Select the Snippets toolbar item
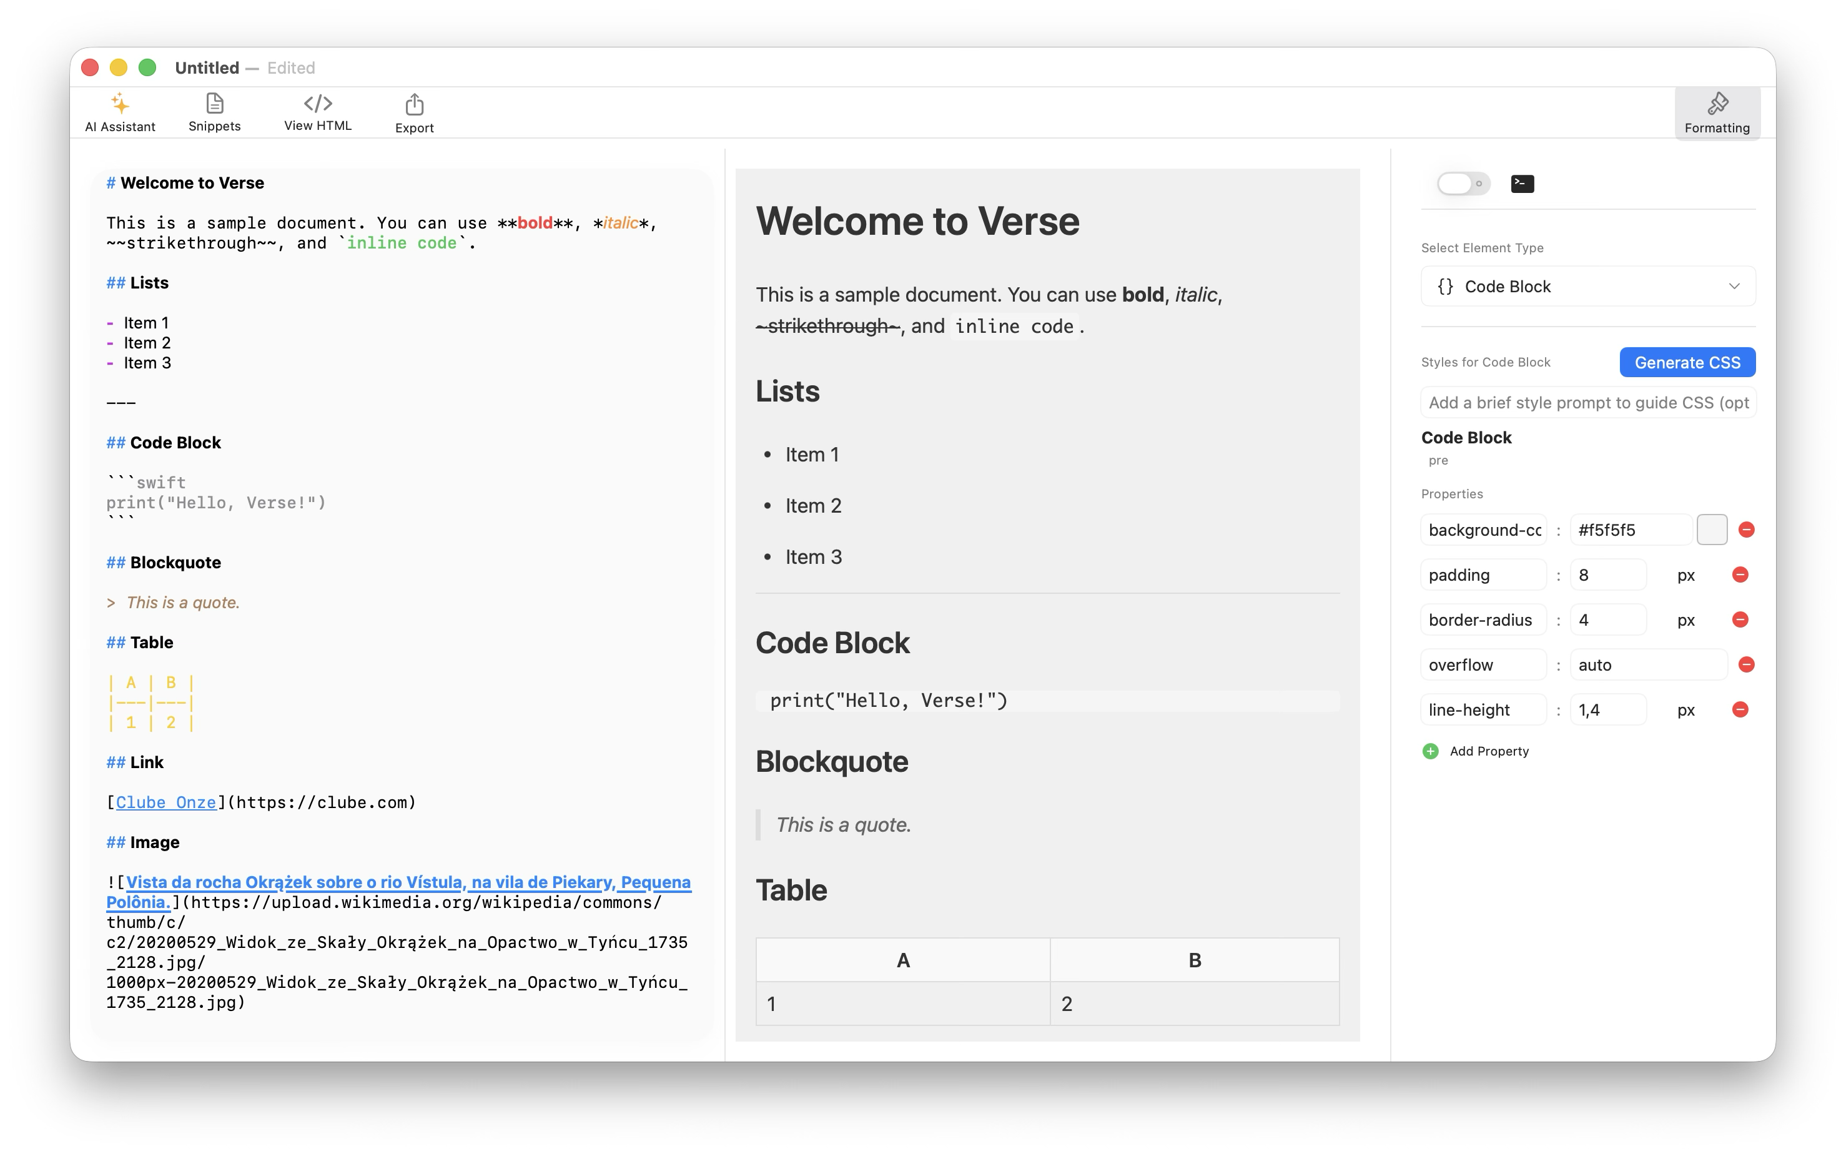Viewport: 1846px width, 1154px height. tap(214, 111)
